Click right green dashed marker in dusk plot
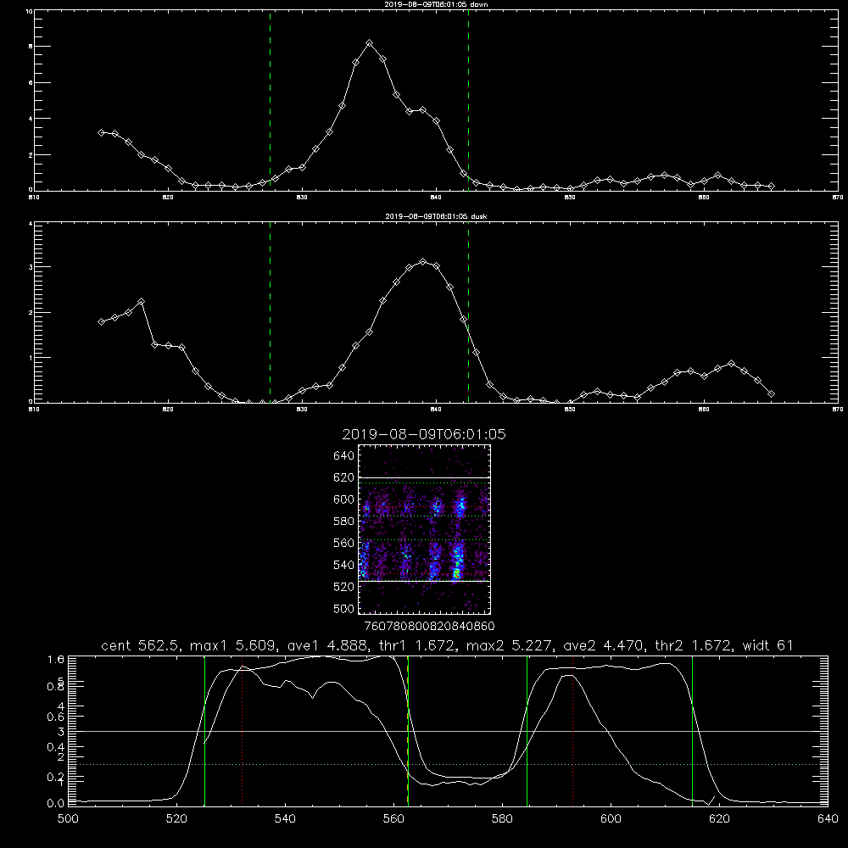 click(x=468, y=313)
